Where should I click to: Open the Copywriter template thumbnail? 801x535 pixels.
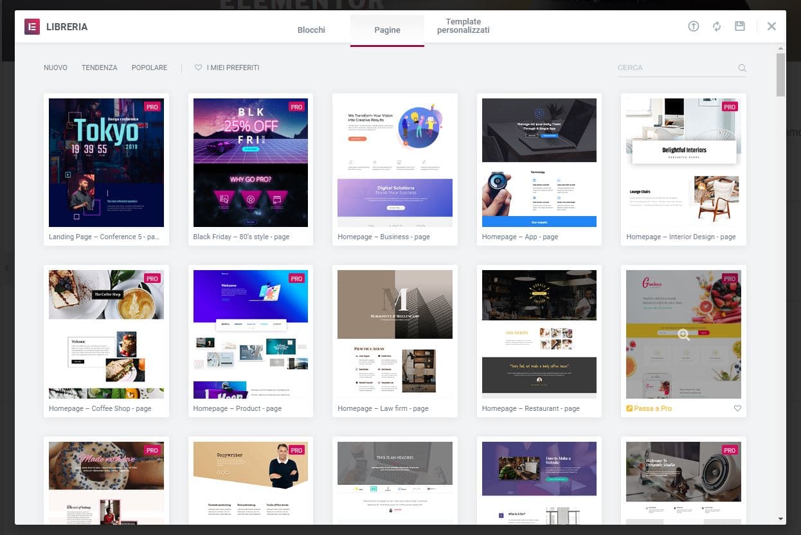click(x=251, y=483)
